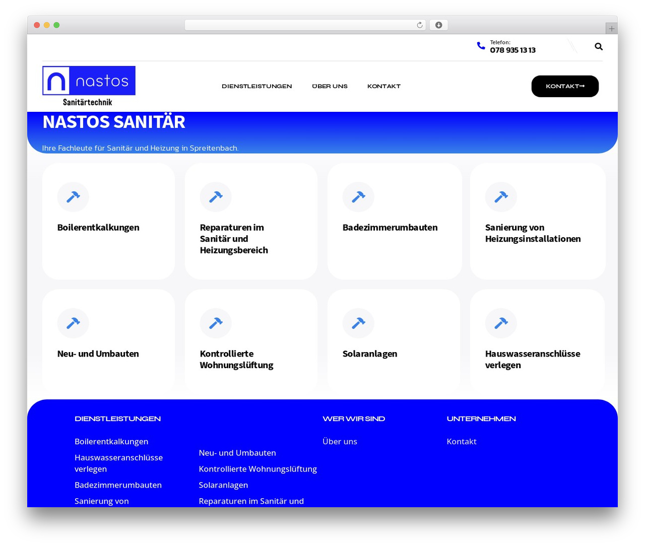This screenshot has width=645, height=546.
Task: Click hammer icon above Solaranlagen
Action: [358, 323]
